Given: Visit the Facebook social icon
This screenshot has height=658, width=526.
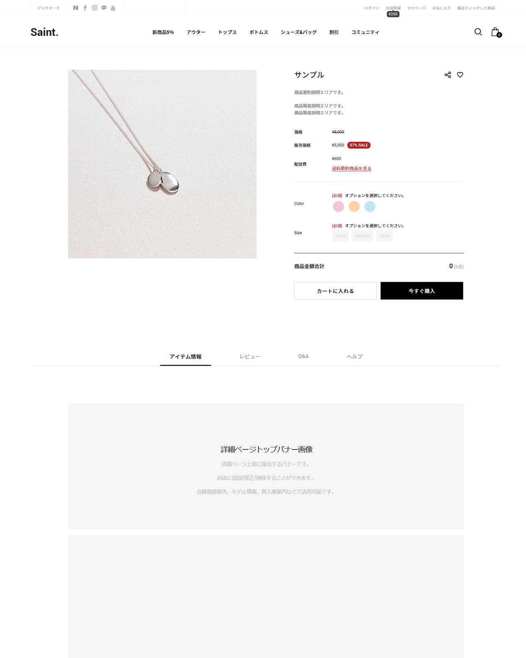Looking at the screenshot, I should [85, 8].
